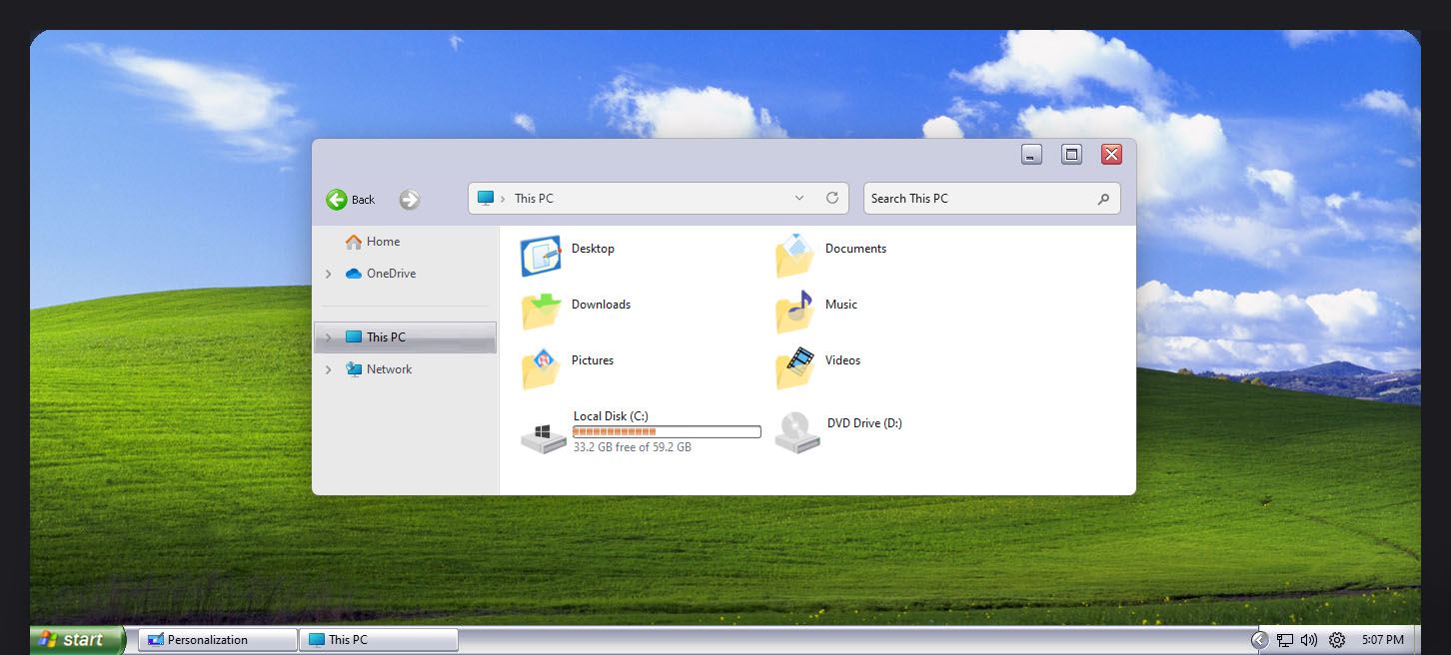
Task: Expand the Network sidebar entry
Action: coord(329,368)
